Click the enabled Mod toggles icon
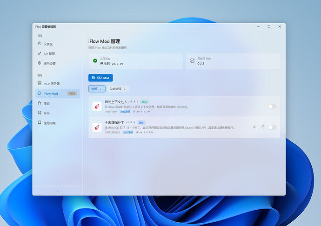The width and height of the screenshot is (321, 226). coord(192,60)
